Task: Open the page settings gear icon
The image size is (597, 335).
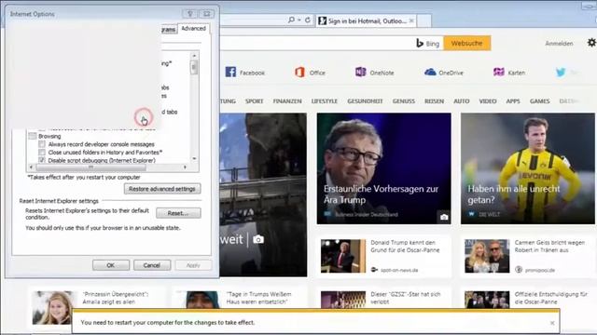Action: (x=591, y=43)
